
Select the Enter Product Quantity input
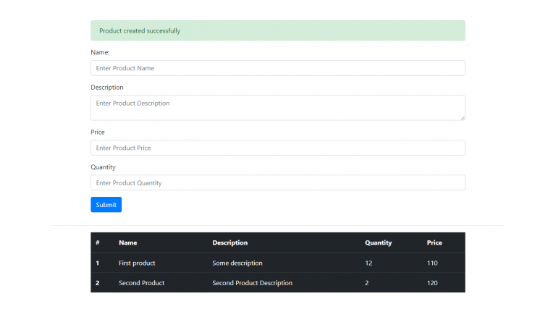point(278,182)
